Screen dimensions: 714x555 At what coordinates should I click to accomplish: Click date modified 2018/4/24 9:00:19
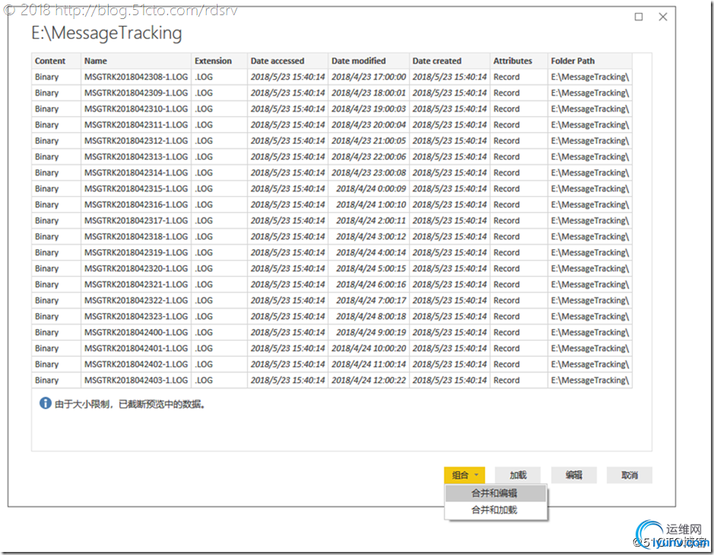pos(371,332)
